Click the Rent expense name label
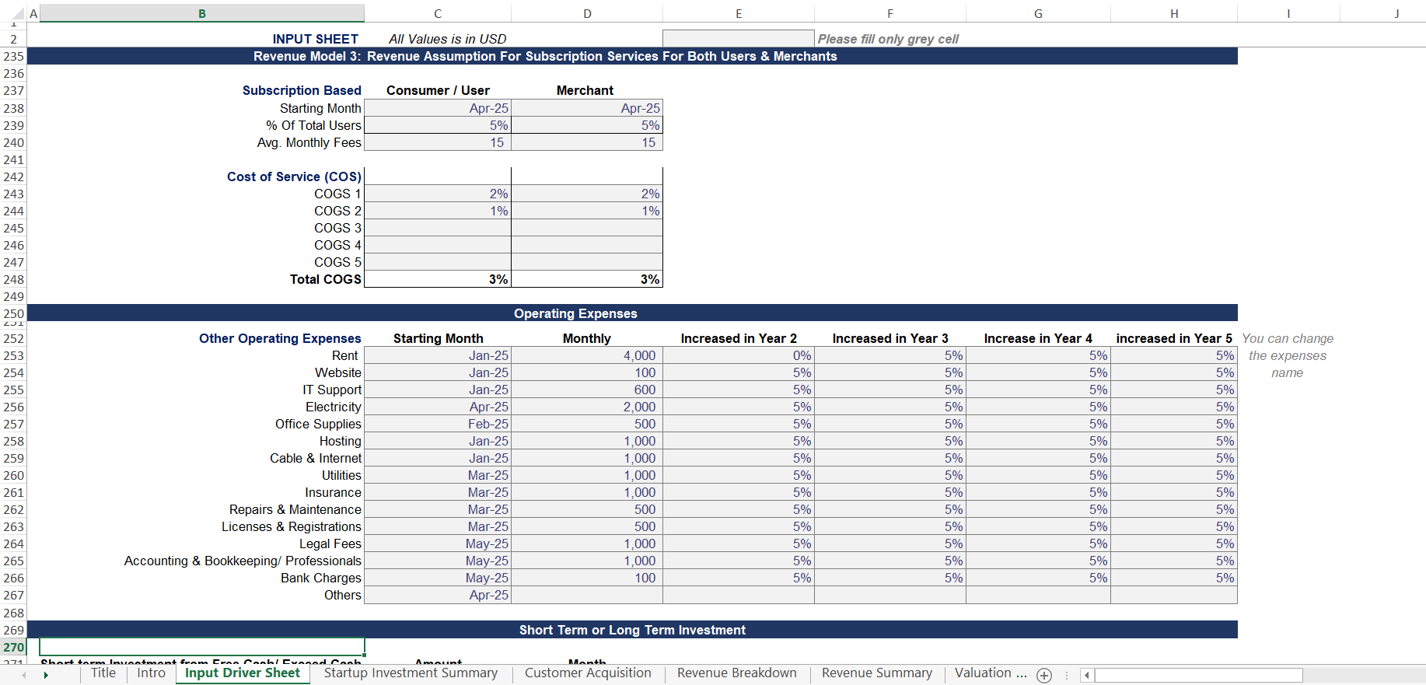1426x685 pixels. click(345, 355)
